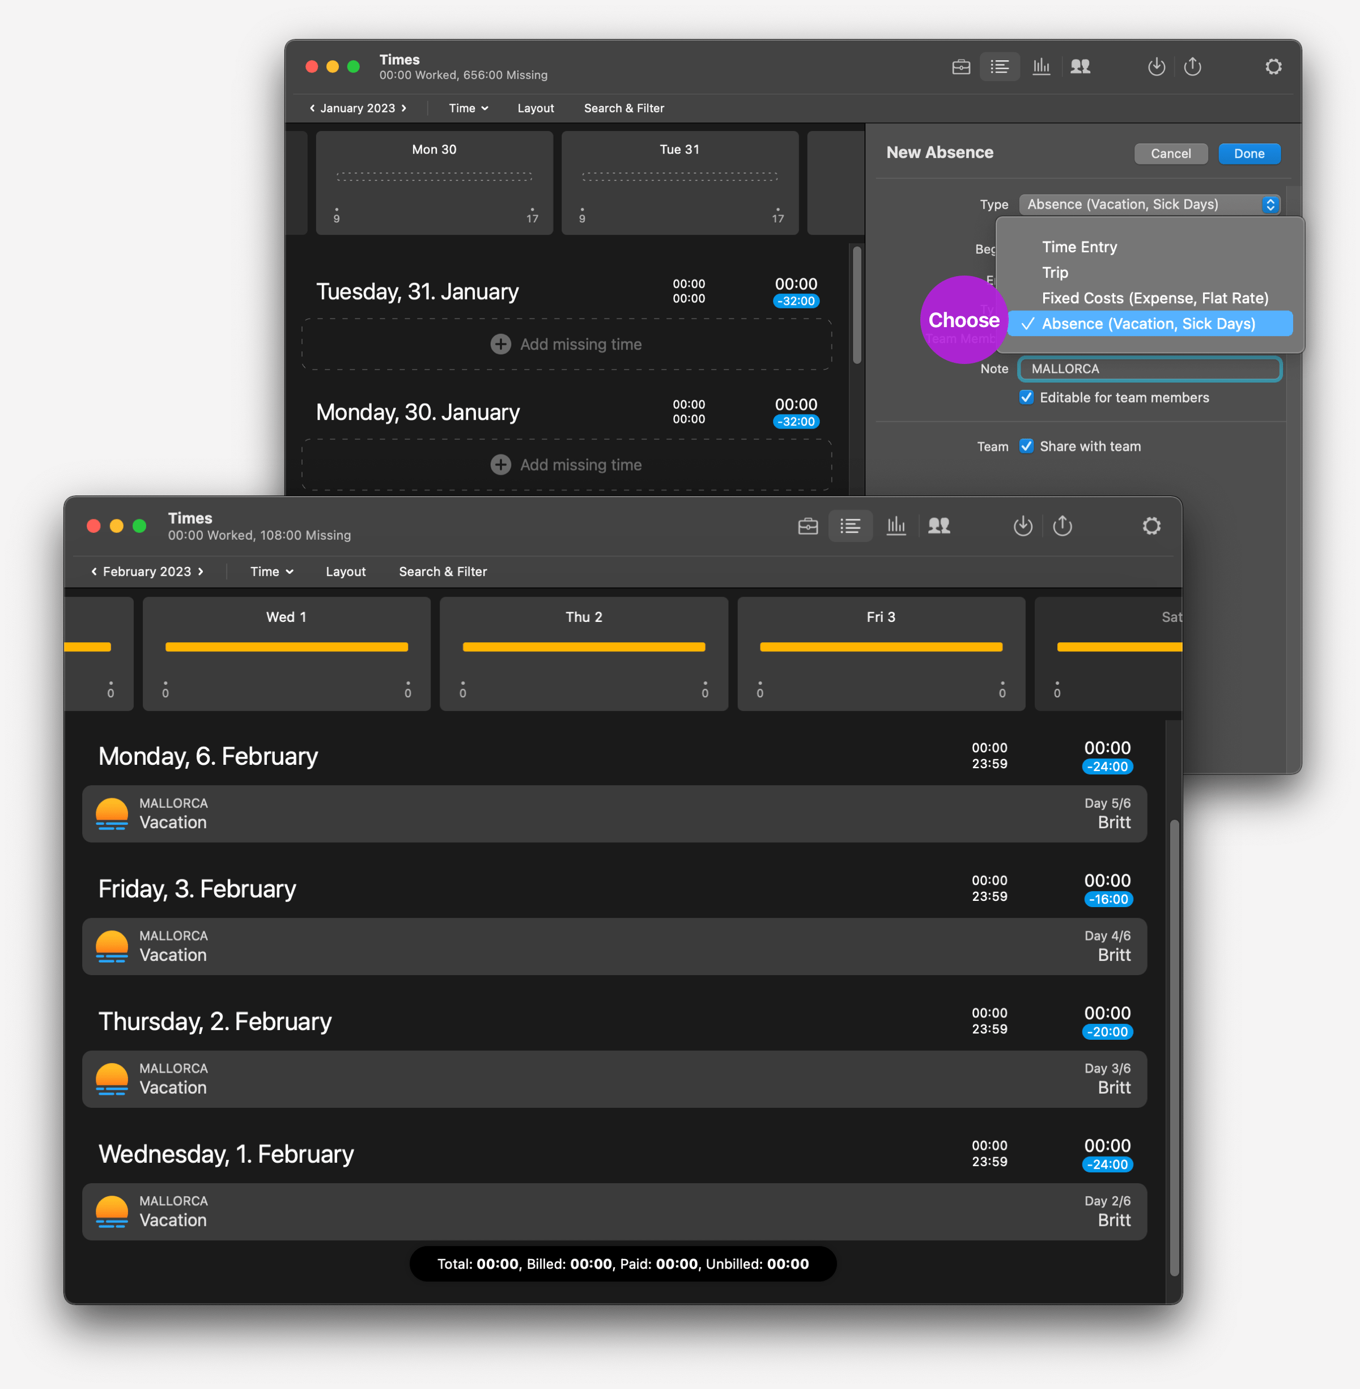1360x1389 pixels.
Task: Click export share icon in February window
Action: click(x=1062, y=527)
